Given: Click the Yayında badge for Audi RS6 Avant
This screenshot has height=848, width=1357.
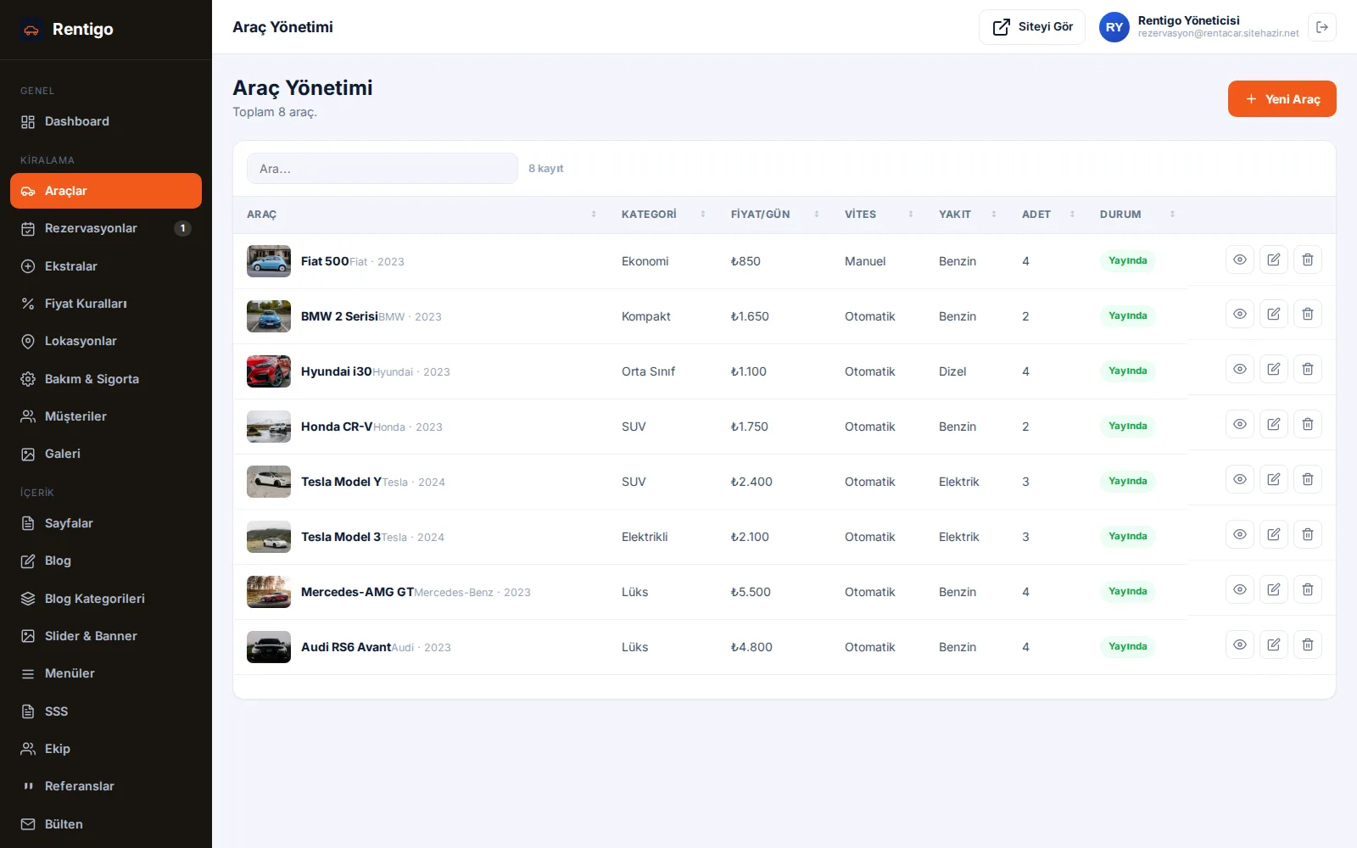Looking at the screenshot, I should click(1127, 646).
